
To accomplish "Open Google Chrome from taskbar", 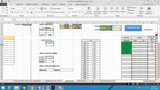I will [31, 88].
